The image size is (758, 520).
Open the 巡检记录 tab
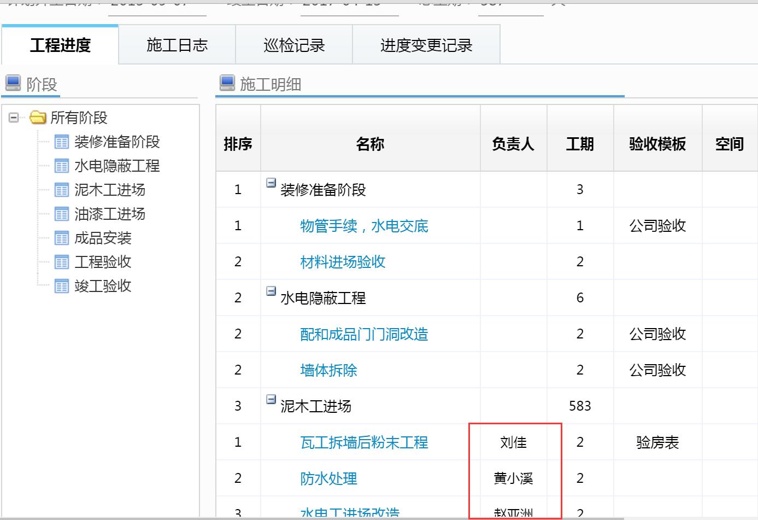pos(293,46)
